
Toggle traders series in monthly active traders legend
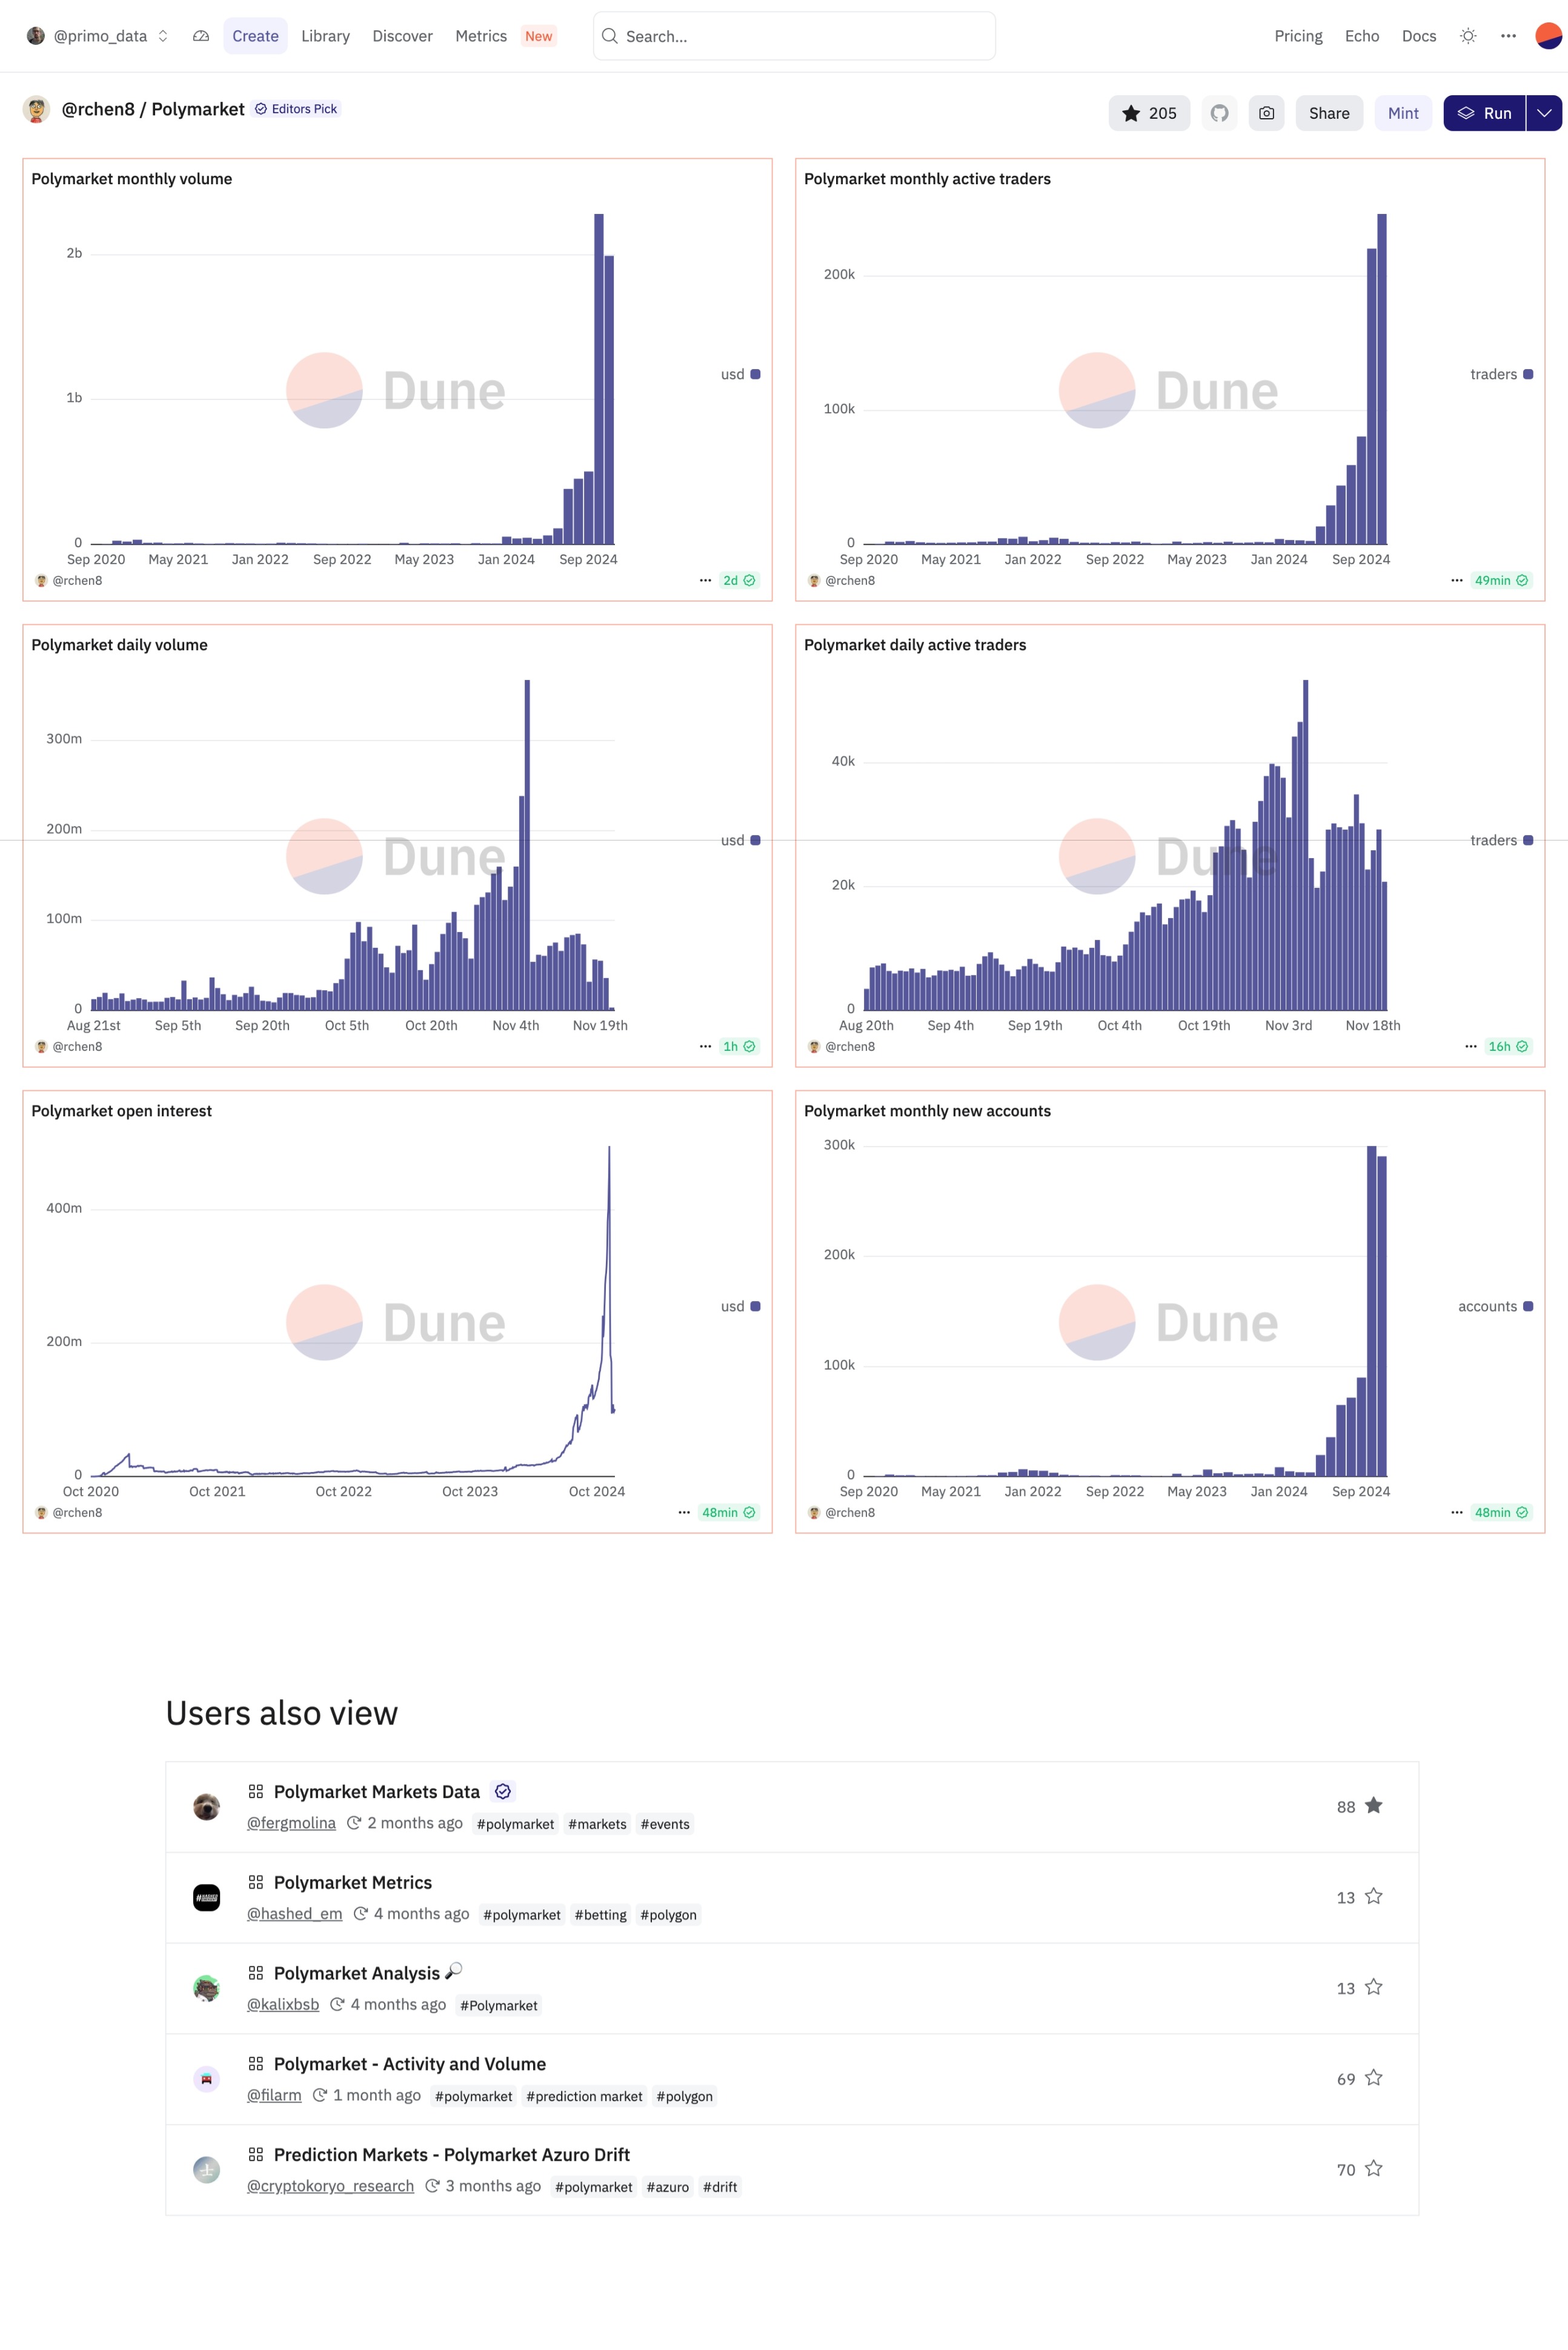pos(1501,374)
